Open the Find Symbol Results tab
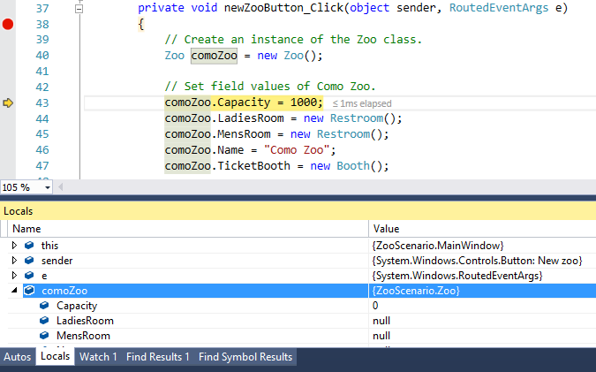This screenshot has width=596, height=372. (x=245, y=357)
